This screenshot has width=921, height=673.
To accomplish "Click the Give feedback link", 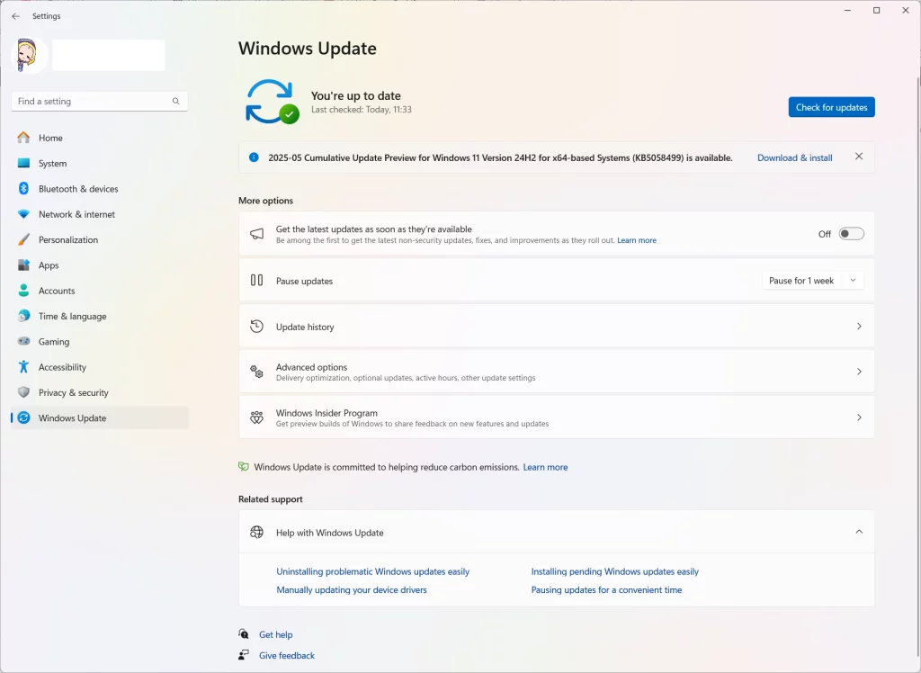I will click(x=287, y=655).
